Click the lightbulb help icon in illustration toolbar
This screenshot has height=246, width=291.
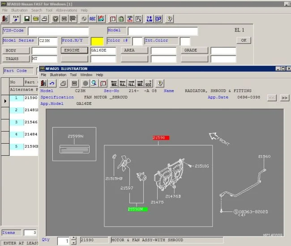coord(160,83)
